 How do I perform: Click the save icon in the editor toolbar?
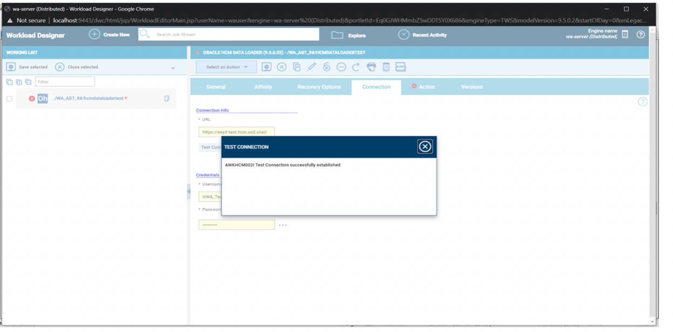coord(266,67)
